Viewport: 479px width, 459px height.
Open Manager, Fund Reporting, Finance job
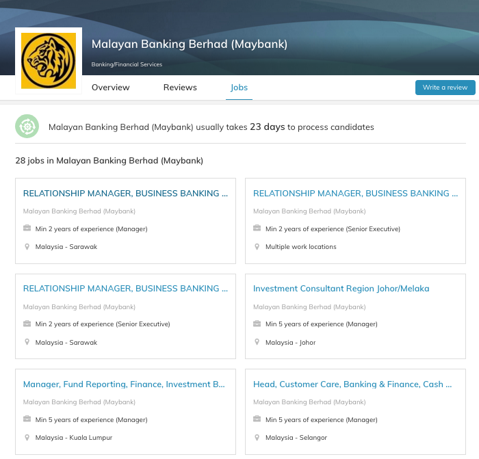pos(124,384)
